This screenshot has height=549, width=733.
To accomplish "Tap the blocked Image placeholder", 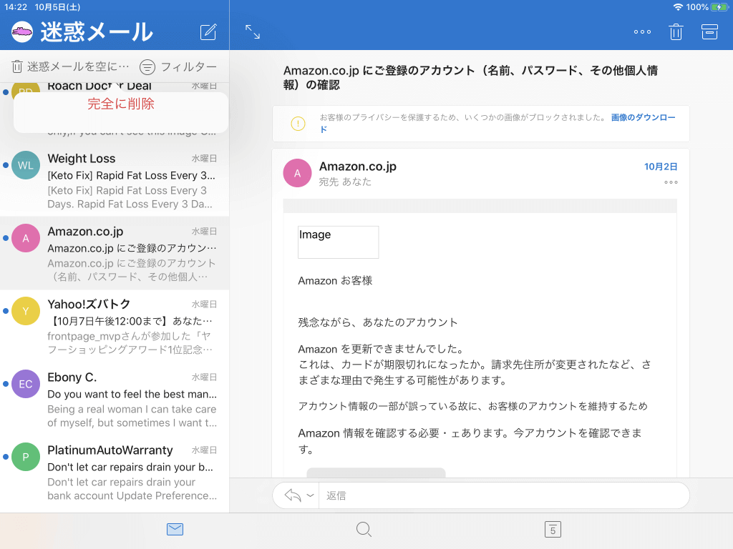I will (338, 242).
